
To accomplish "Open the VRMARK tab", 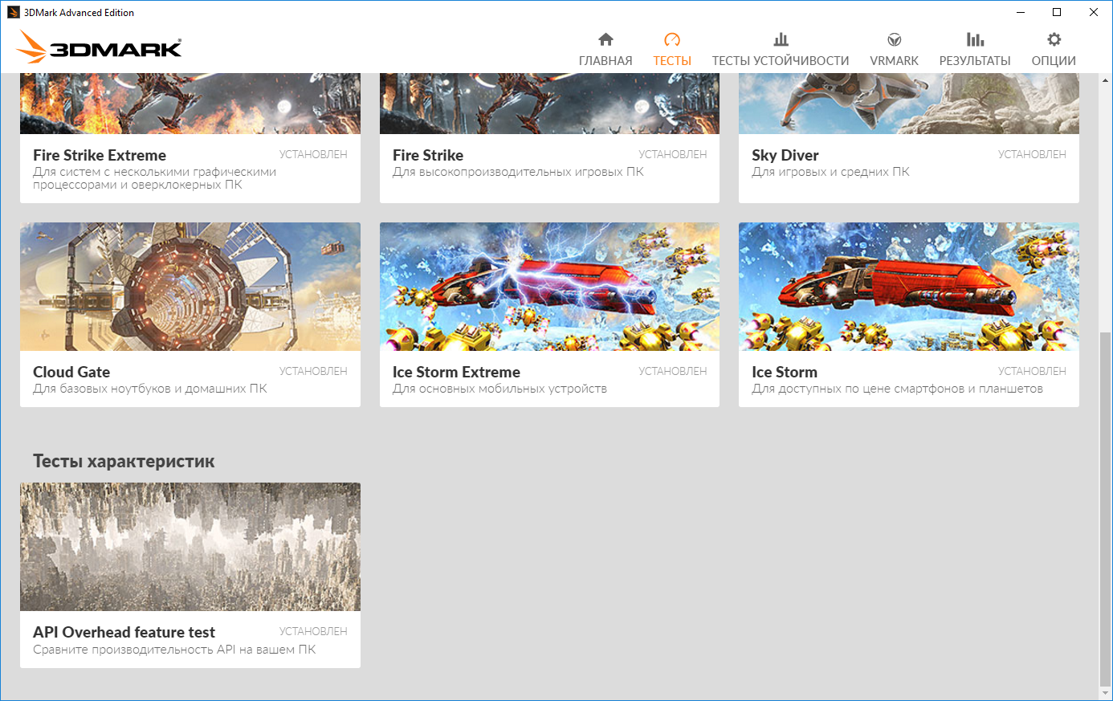I will point(894,61).
